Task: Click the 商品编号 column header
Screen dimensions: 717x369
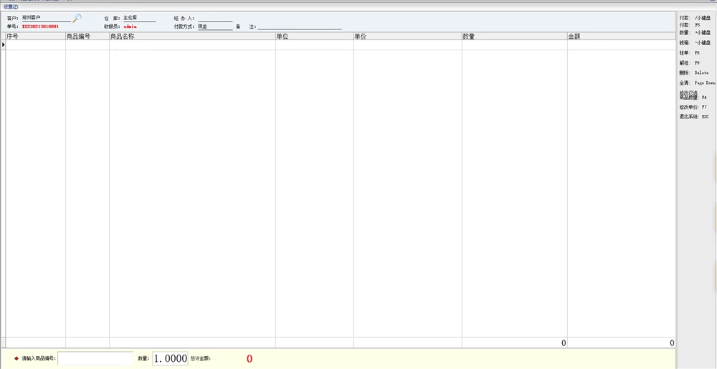Action: [87, 36]
